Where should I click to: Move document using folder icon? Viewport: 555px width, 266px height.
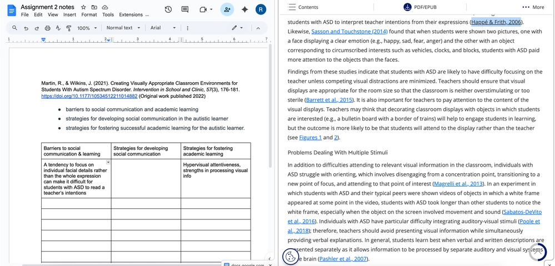pos(94,7)
